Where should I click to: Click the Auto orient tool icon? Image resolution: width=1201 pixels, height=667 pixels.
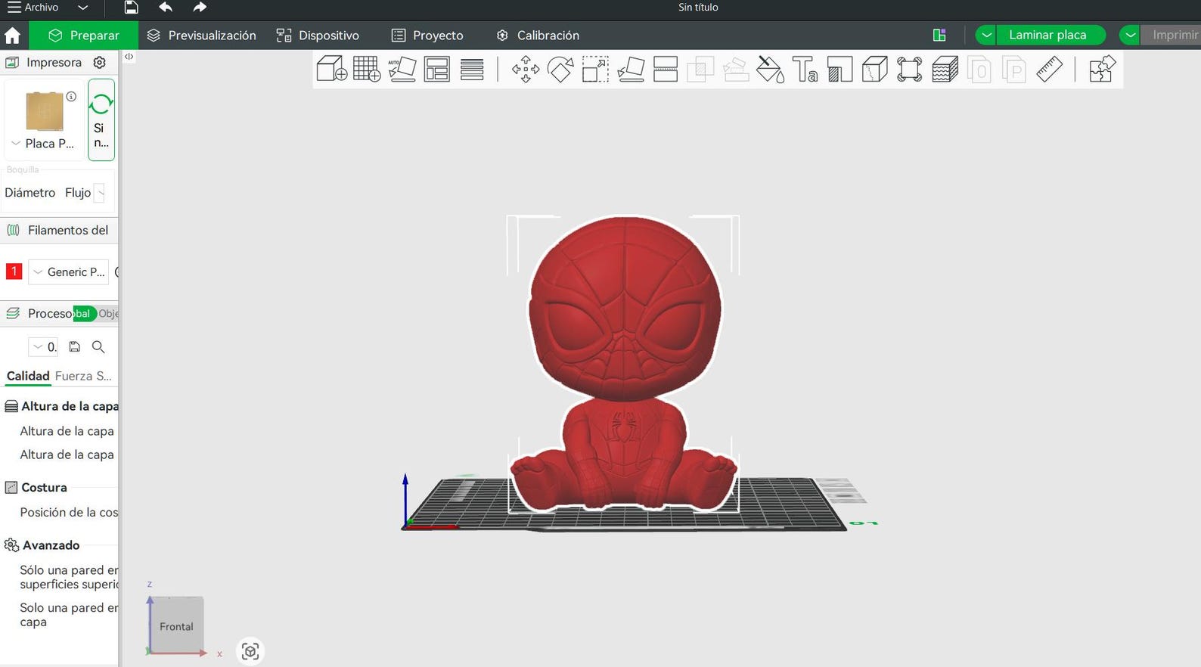click(x=402, y=70)
